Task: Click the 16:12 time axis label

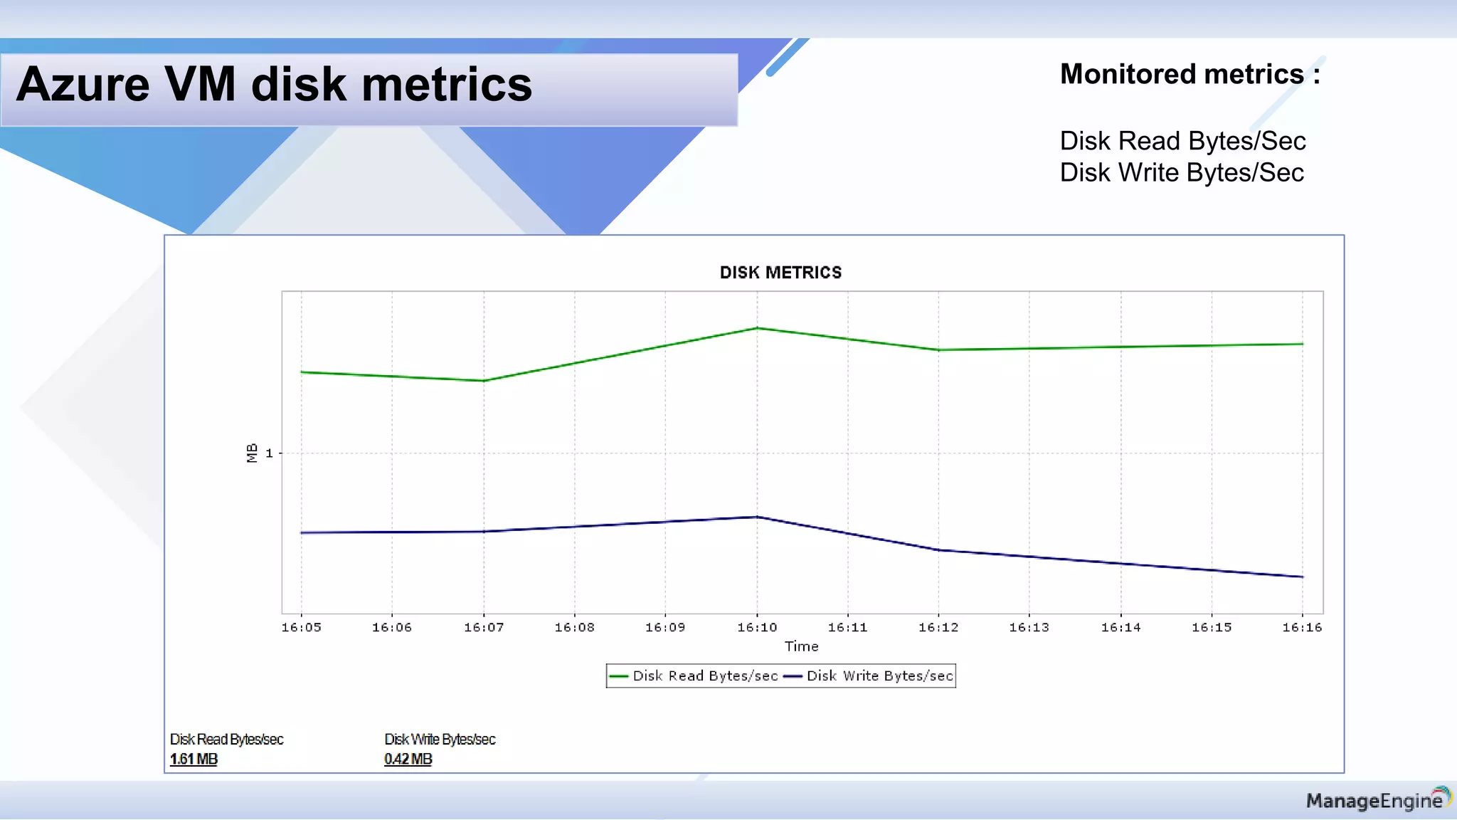Action: (x=938, y=627)
